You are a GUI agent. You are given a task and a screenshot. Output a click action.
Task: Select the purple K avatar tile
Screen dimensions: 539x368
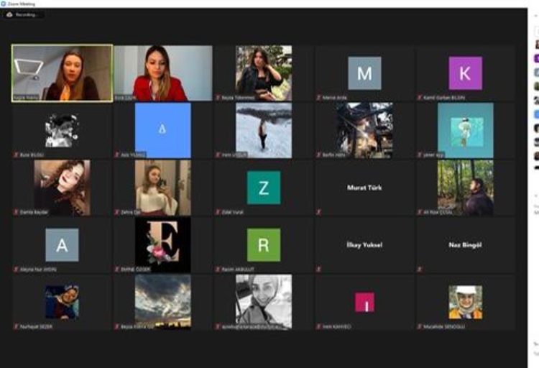pos(465,73)
